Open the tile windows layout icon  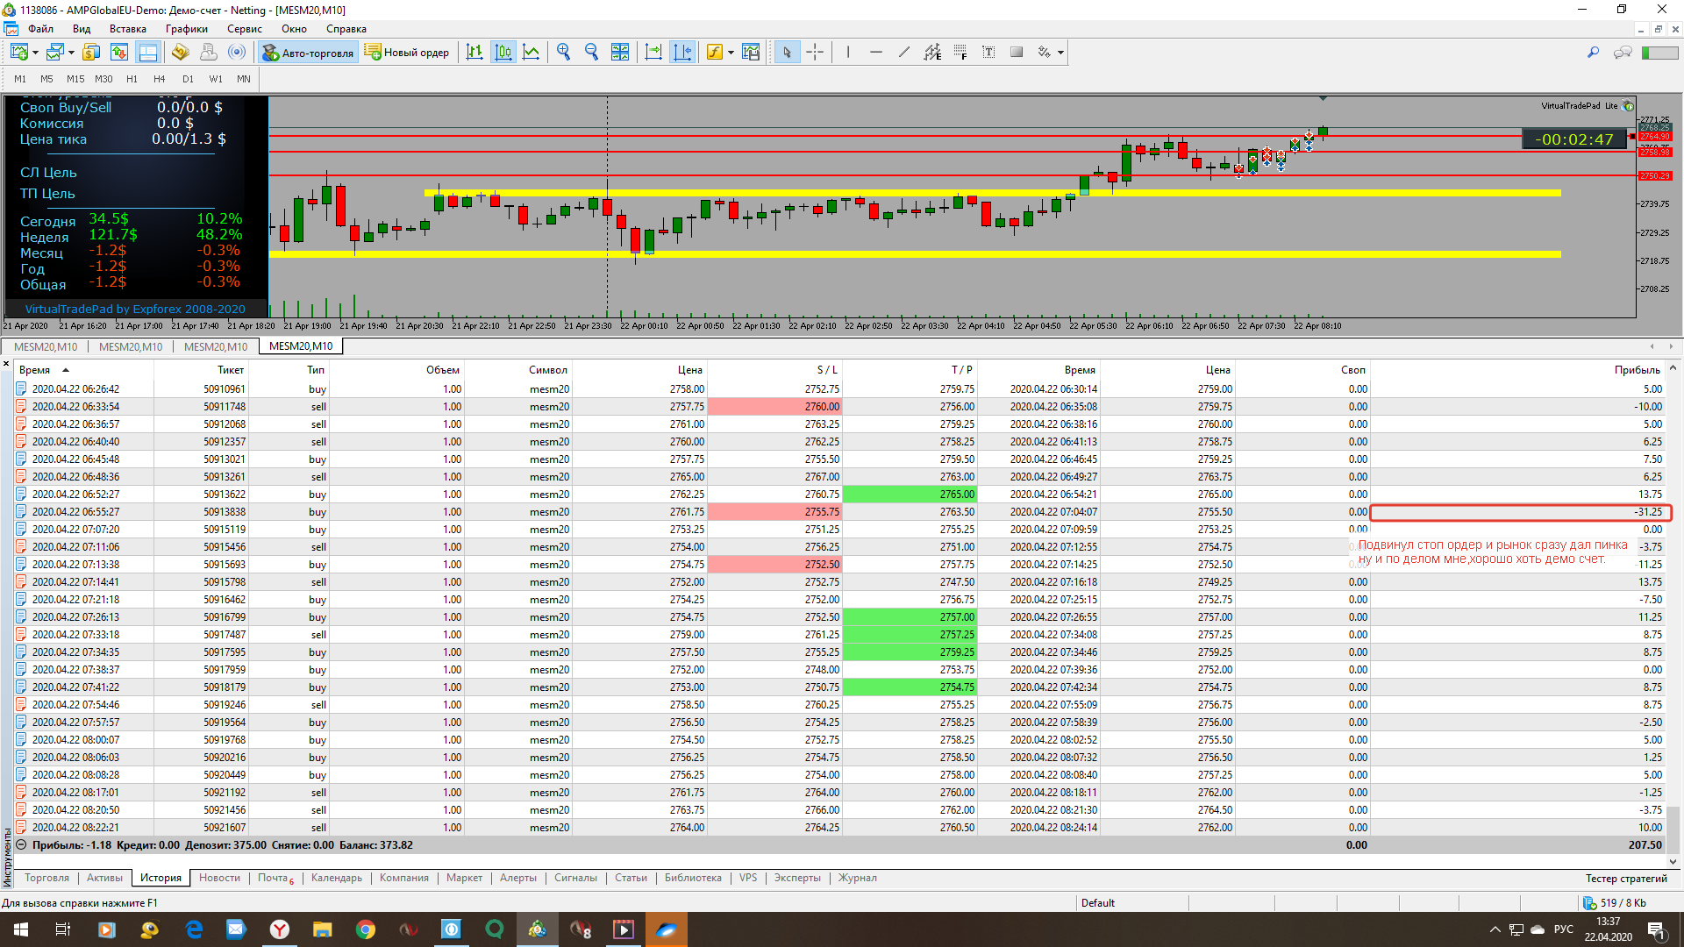pyautogui.click(x=620, y=53)
